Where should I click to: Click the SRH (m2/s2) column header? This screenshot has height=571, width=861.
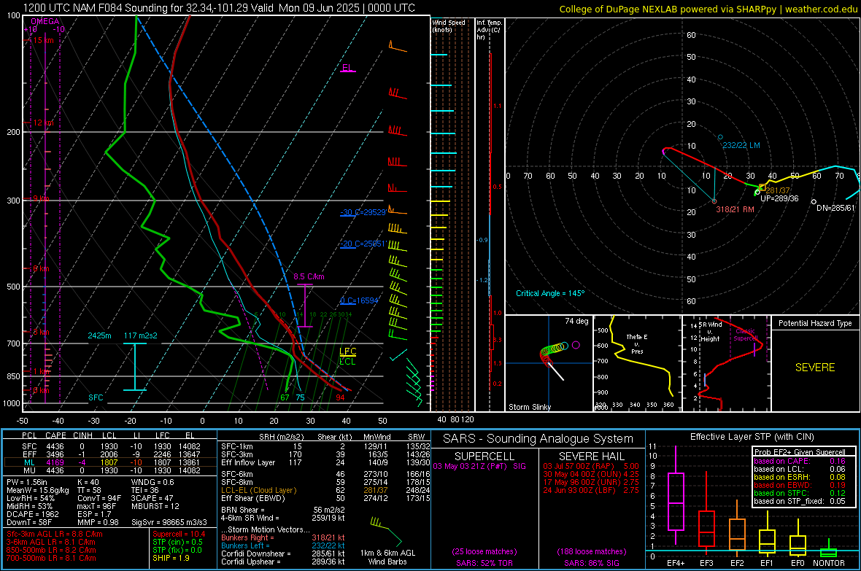(281, 437)
